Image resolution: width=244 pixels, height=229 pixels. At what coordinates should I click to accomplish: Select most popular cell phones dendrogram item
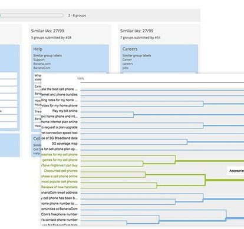[x=60, y=182]
